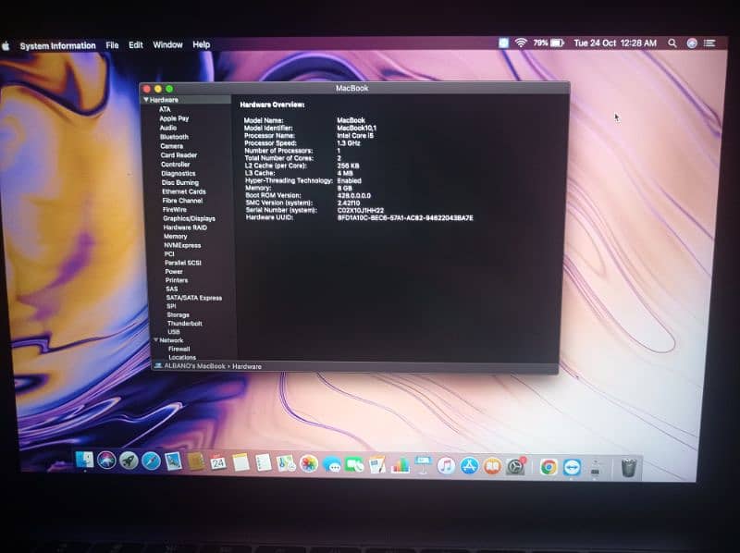Select Bluetooth in hardware list
Screen dimensions: 740x553
pyautogui.click(x=174, y=137)
